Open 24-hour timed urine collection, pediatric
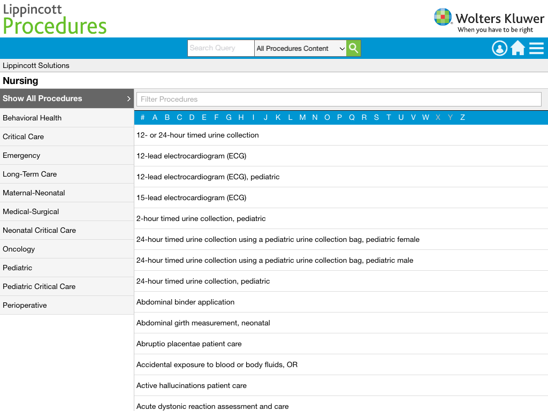 click(341, 281)
